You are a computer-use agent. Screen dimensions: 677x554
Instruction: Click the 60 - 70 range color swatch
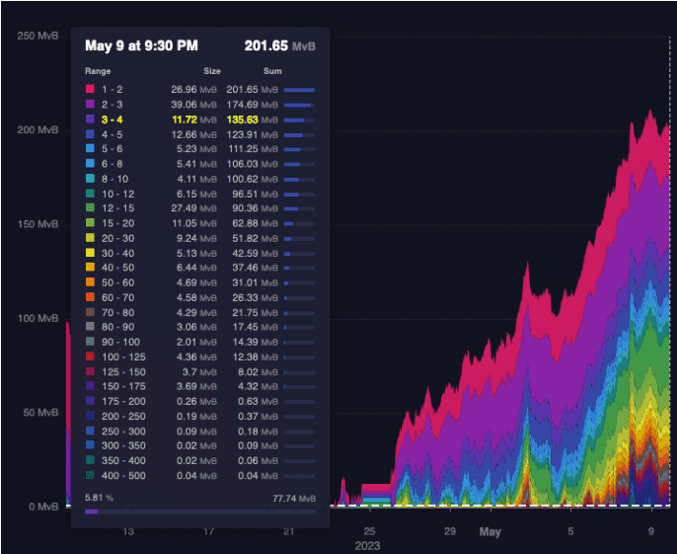tap(90, 297)
